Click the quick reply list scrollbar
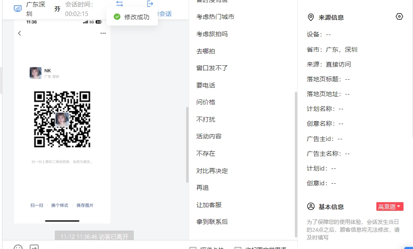The width and height of the screenshot is (413, 249). click(x=296, y=164)
